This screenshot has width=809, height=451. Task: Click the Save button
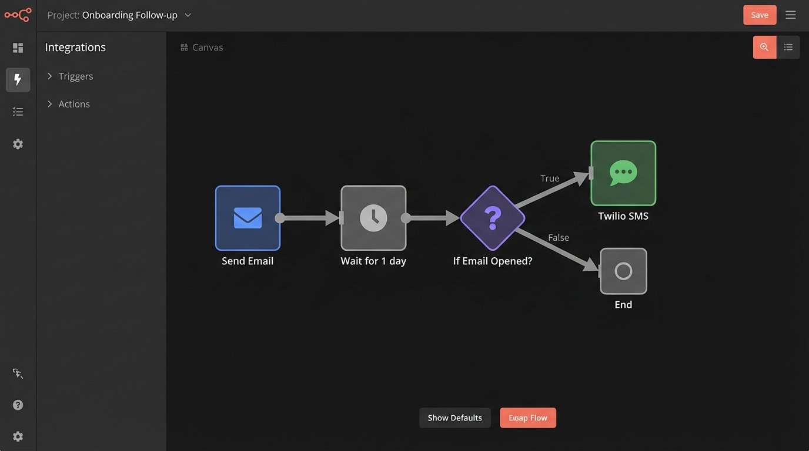pyautogui.click(x=760, y=15)
